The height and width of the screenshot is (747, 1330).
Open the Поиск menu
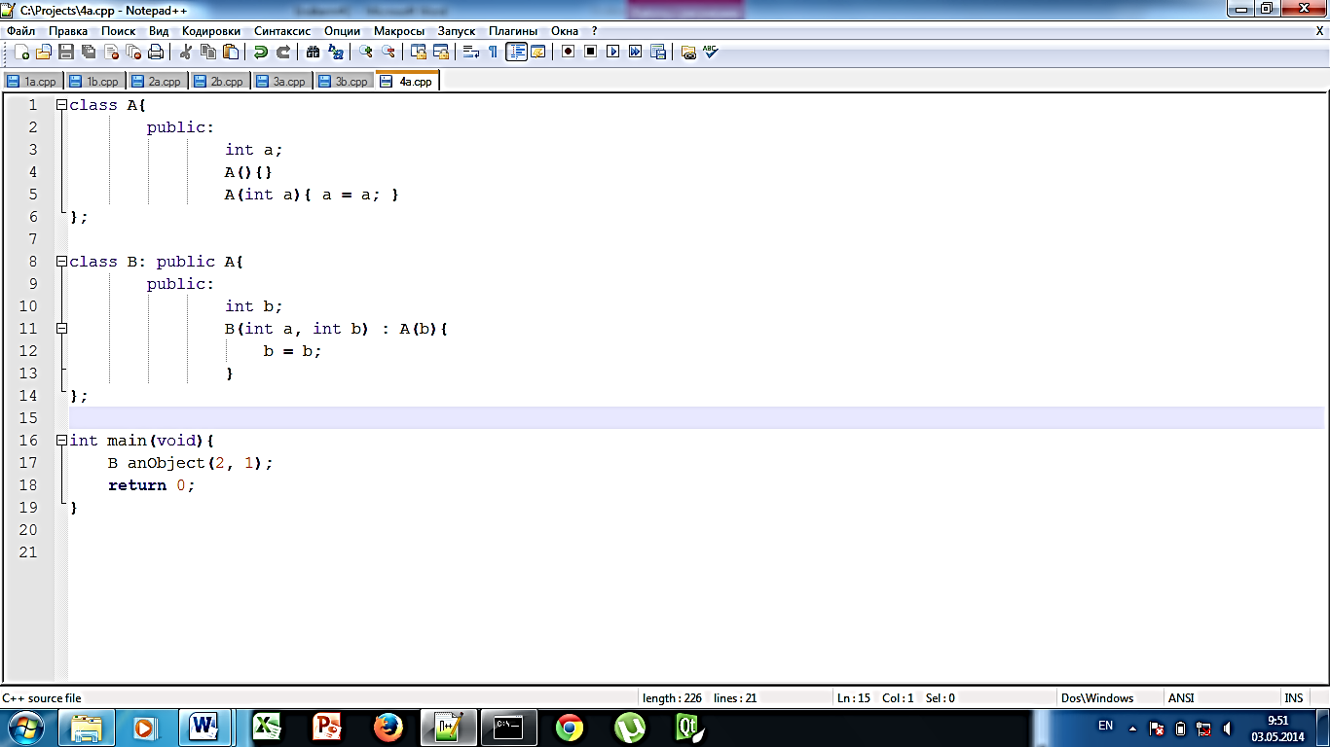click(118, 31)
